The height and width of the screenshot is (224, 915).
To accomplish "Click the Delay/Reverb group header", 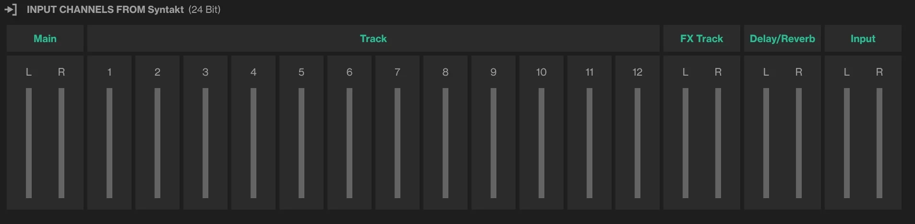I will tap(782, 39).
